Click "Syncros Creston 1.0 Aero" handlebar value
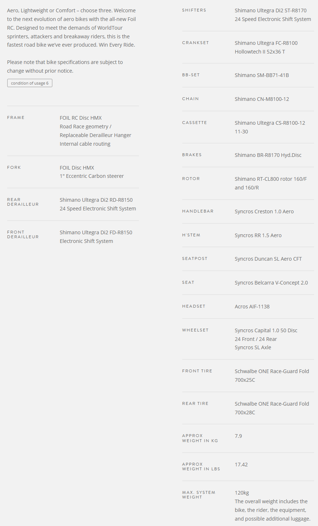The width and height of the screenshot is (318, 526). (x=264, y=211)
